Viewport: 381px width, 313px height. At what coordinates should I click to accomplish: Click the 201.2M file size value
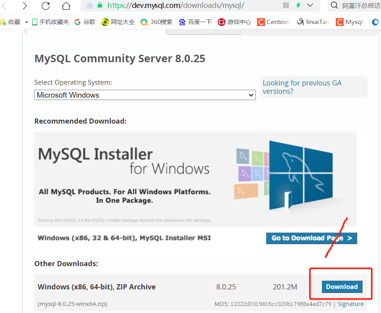point(285,287)
